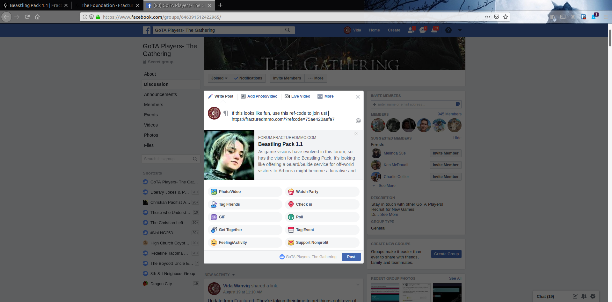Choose Poll post option
This screenshot has height=302, width=612.
click(x=322, y=217)
